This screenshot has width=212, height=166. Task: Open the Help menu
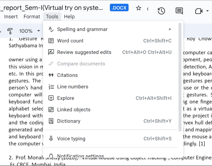click(69, 17)
